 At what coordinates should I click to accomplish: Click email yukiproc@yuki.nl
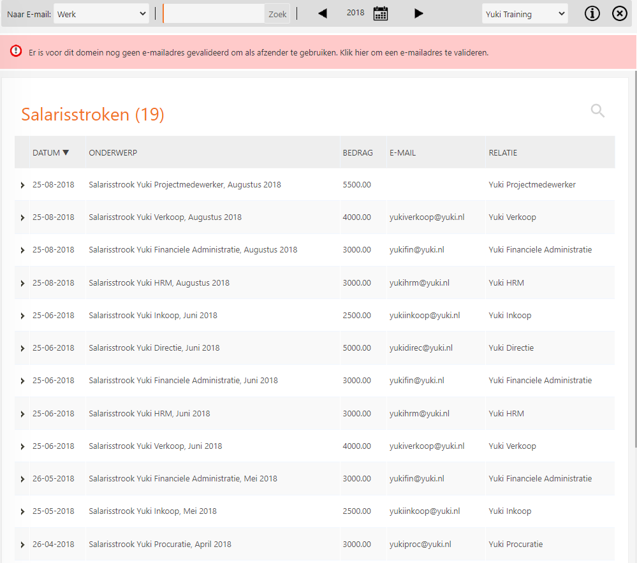(420, 545)
